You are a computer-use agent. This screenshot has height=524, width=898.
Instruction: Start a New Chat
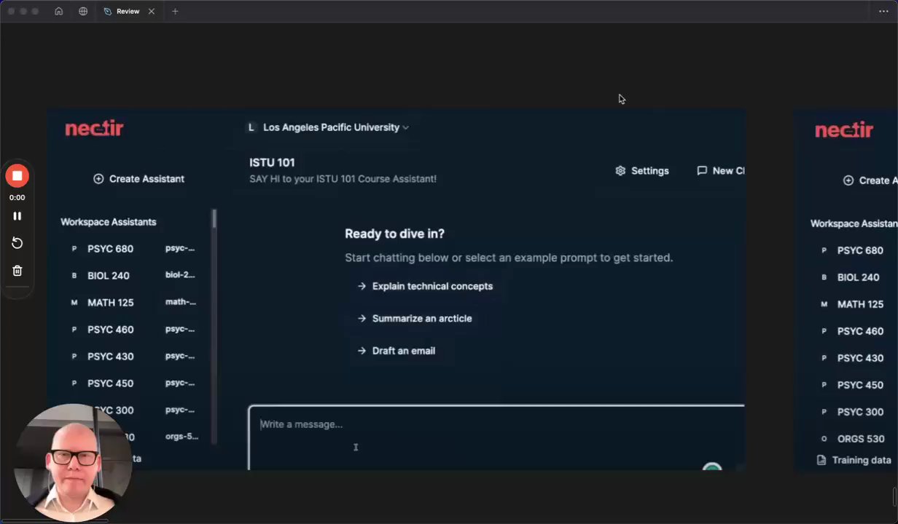click(720, 171)
